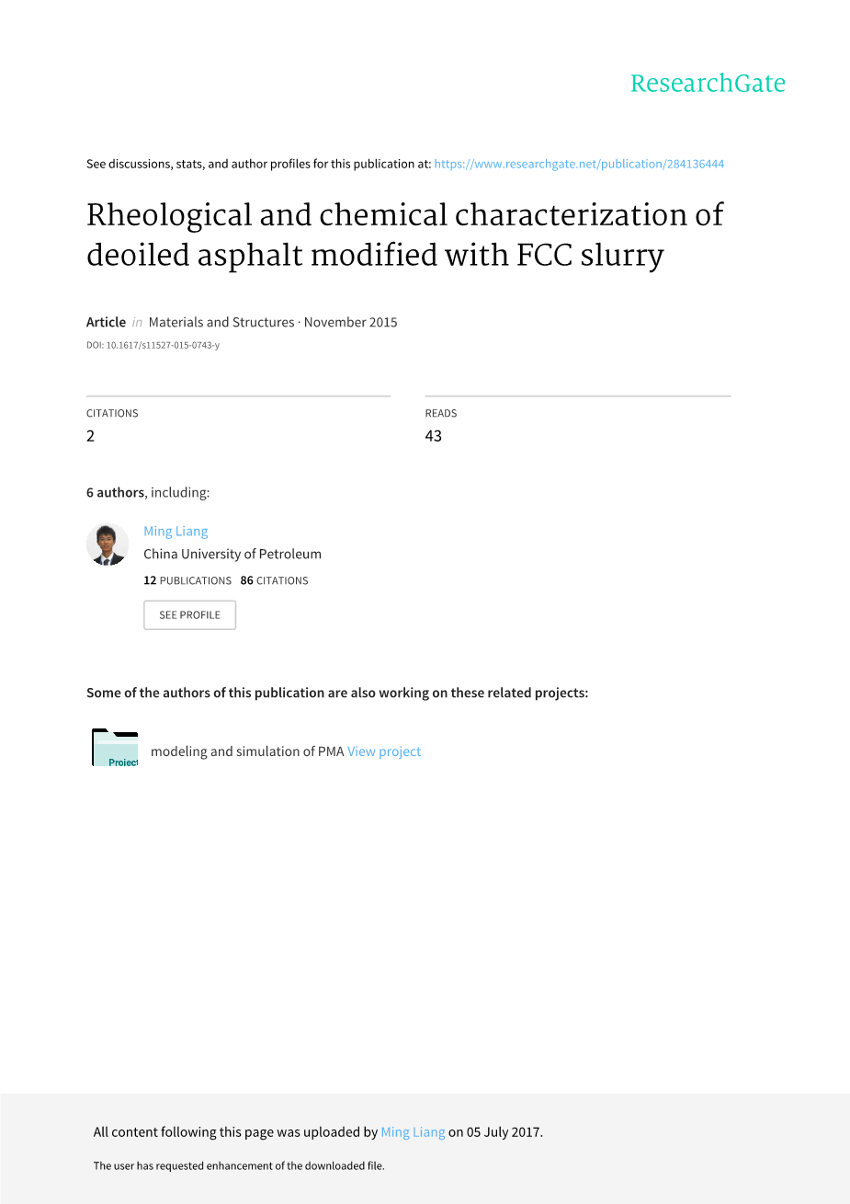Viewport: 850px width, 1204px height.
Task: Click Ming Liang's profile photo
Action: click(x=107, y=545)
